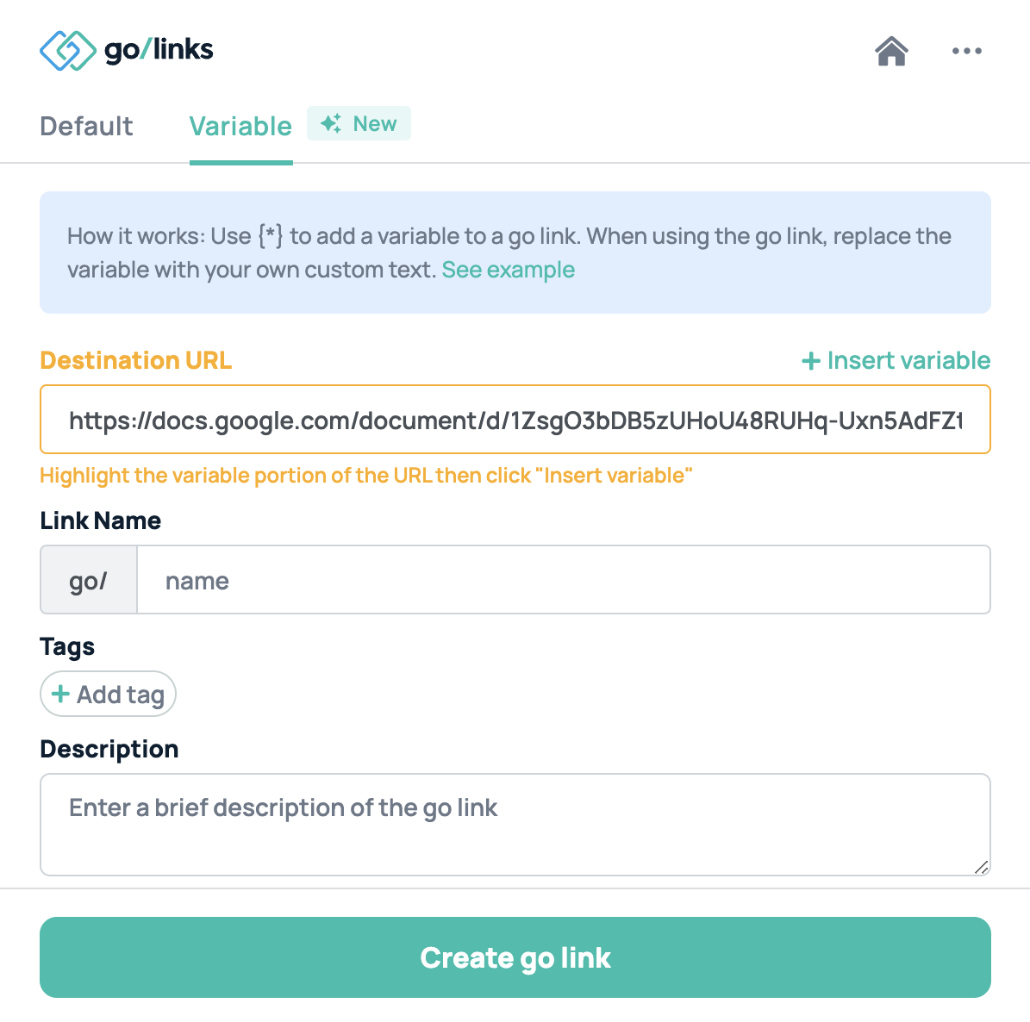Open the home icon
Image resolution: width=1030 pixels, height=1022 pixels.
point(891,51)
